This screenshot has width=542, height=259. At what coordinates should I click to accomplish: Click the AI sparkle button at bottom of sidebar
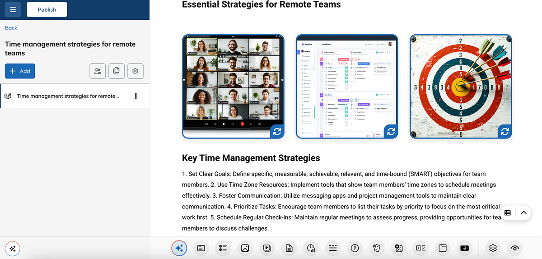(x=13, y=249)
